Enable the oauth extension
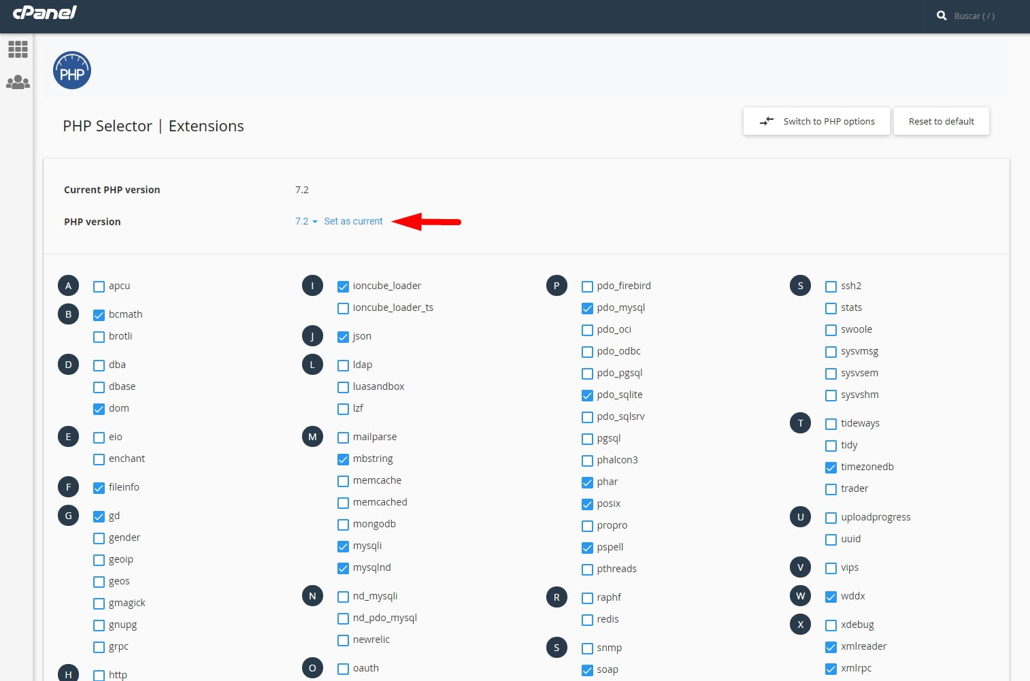The width and height of the screenshot is (1030, 681). (x=343, y=669)
